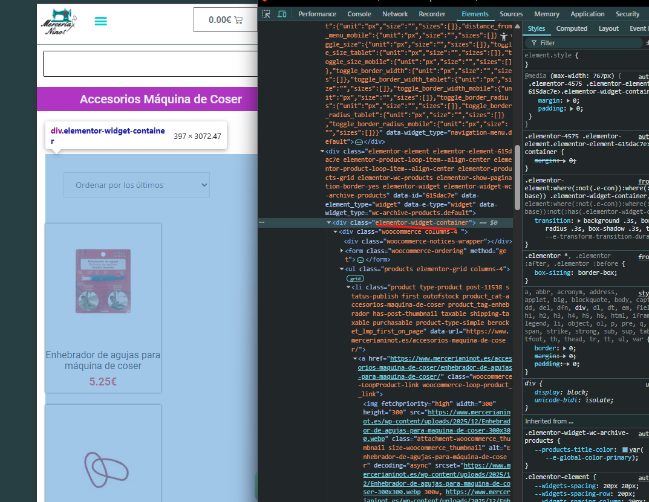
Task: Open the Computed styles tab
Action: pos(572,28)
